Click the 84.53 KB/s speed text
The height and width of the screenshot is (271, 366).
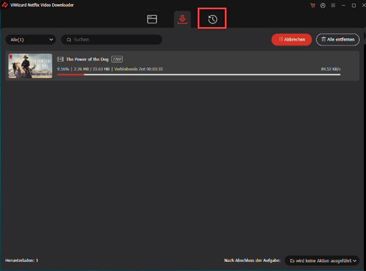331,69
